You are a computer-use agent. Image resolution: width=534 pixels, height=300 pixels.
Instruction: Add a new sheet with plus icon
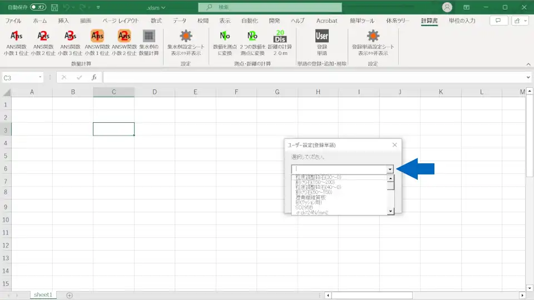(x=70, y=295)
